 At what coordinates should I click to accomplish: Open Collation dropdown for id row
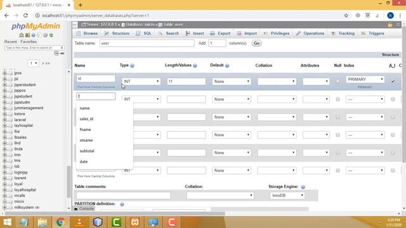[x=277, y=82]
